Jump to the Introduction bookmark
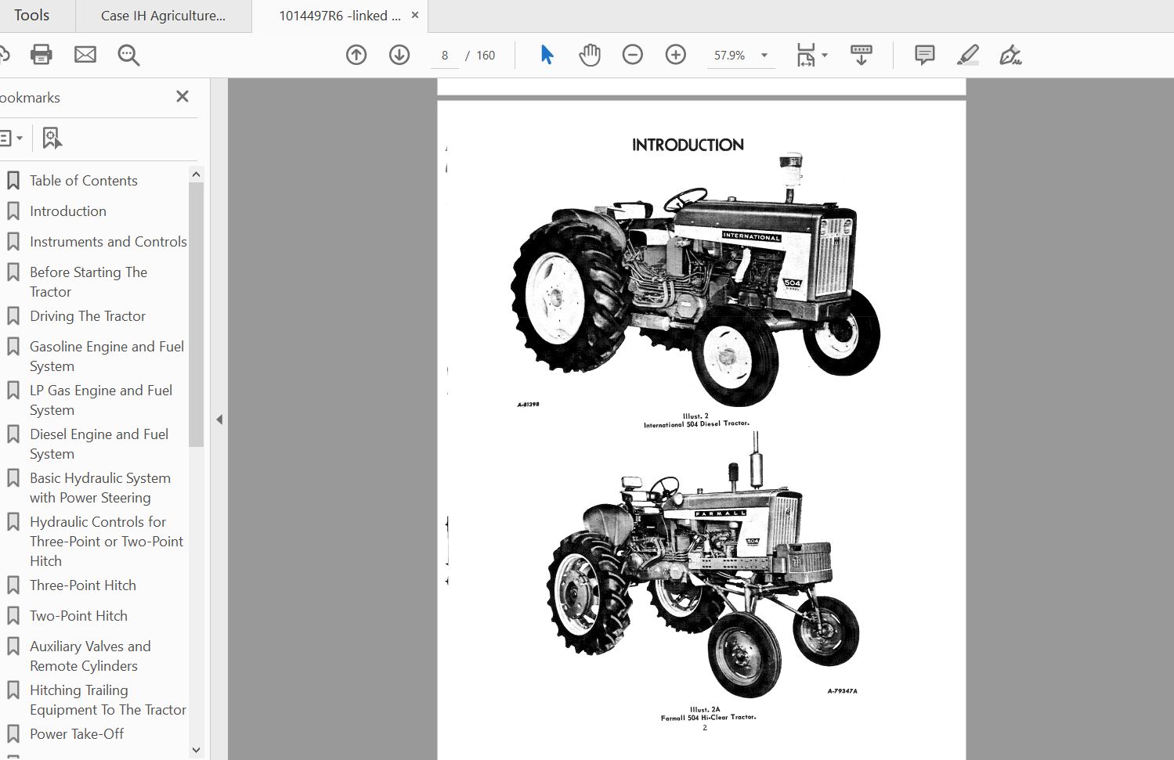The width and height of the screenshot is (1174, 760). click(68, 211)
